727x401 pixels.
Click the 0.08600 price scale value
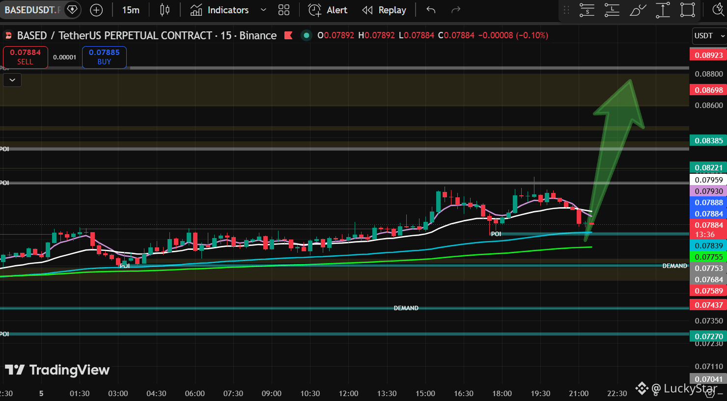709,105
